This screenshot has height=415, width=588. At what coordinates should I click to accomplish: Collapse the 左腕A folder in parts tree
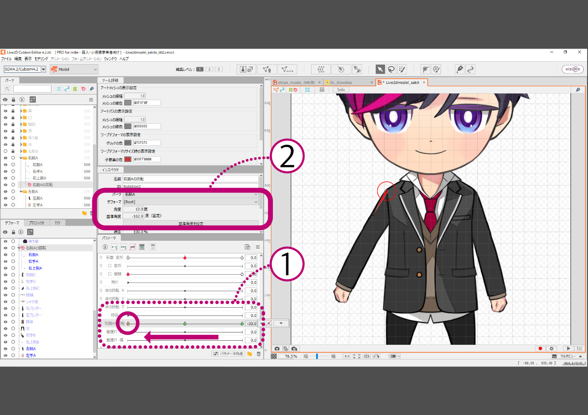20,191
